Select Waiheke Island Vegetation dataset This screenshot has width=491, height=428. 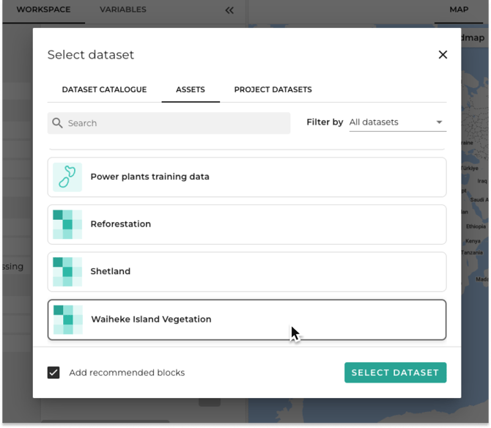(247, 320)
